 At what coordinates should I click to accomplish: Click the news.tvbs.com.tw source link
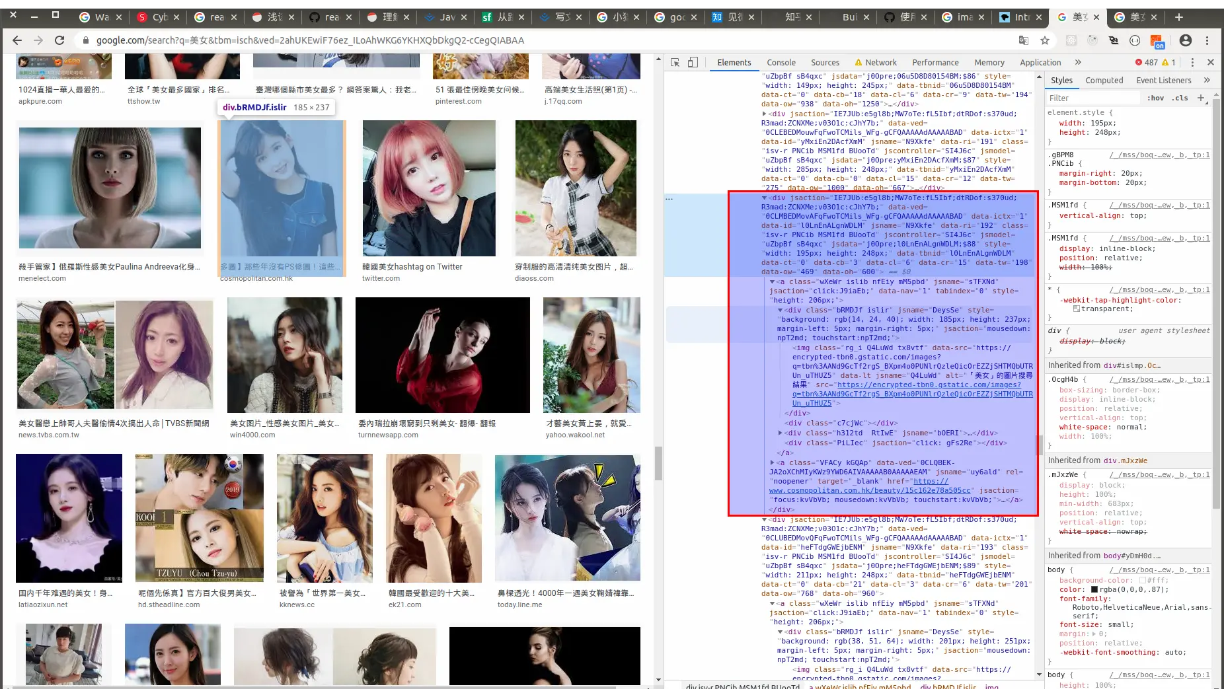click(x=49, y=435)
